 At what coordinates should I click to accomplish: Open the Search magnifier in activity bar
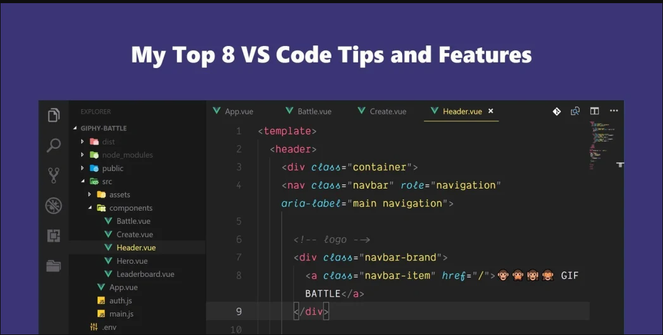click(54, 145)
